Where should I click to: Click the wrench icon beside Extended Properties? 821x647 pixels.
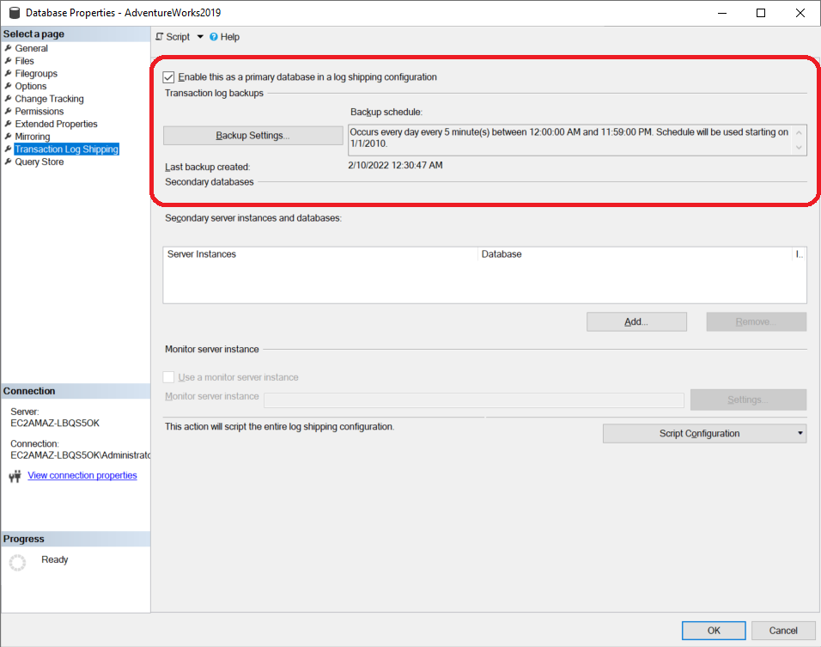tap(8, 123)
